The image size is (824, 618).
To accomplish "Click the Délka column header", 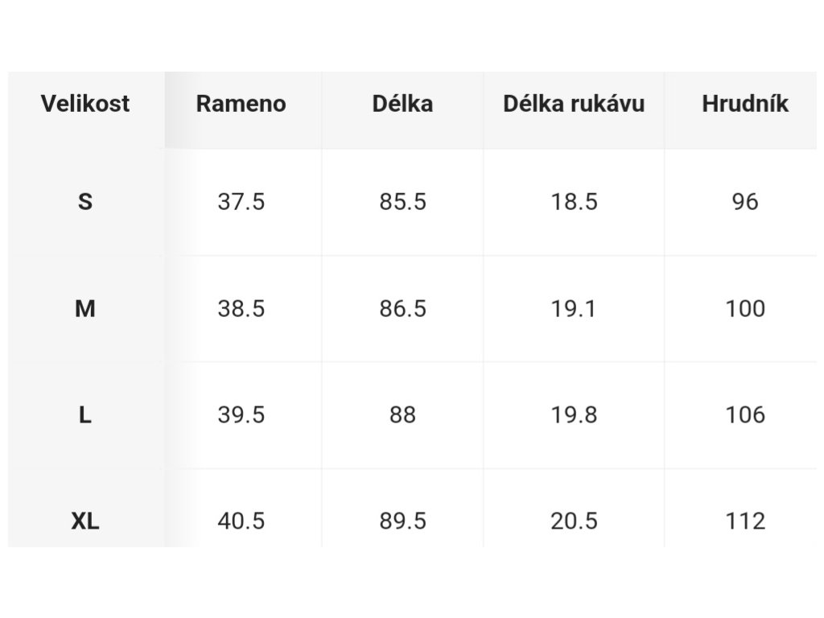I will coord(402,104).
